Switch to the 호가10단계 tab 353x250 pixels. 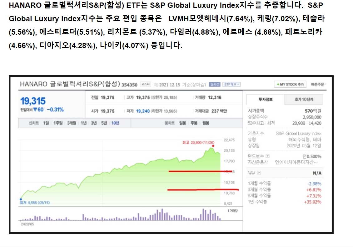304,100
